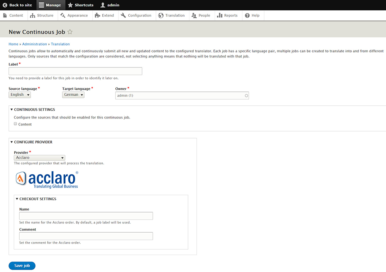Open the Source language dropdown
The width and height of the screenshot is (386, 272).
pos(19,95)
